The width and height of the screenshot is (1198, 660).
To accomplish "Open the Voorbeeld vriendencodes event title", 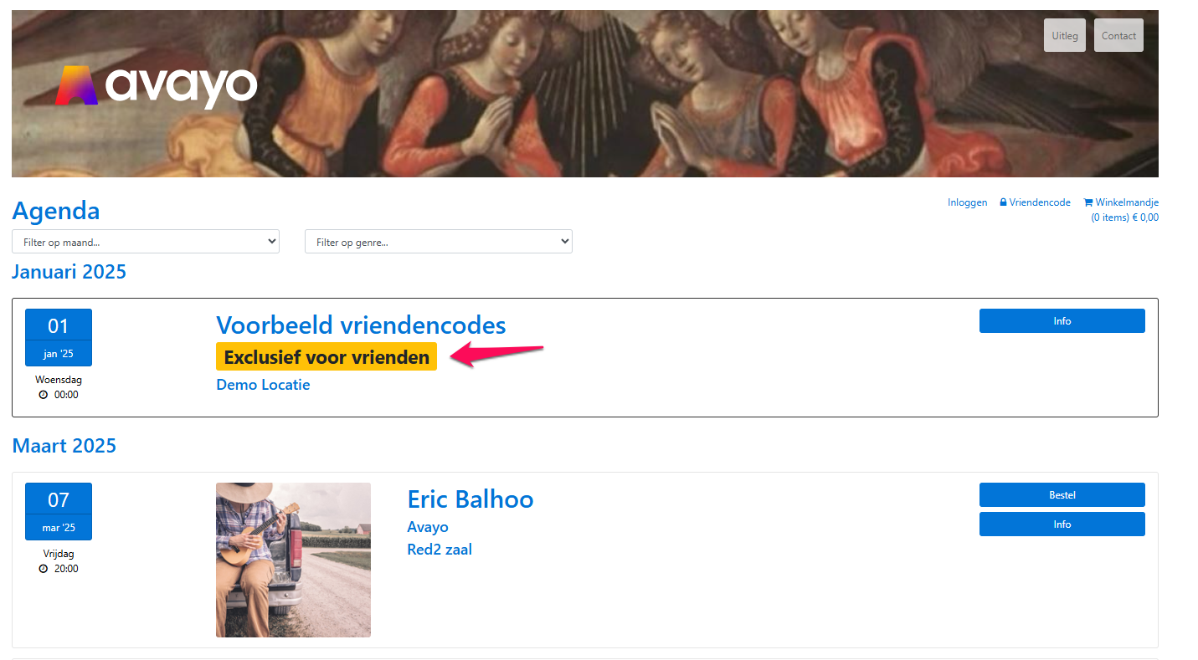I will pos(361,325).
